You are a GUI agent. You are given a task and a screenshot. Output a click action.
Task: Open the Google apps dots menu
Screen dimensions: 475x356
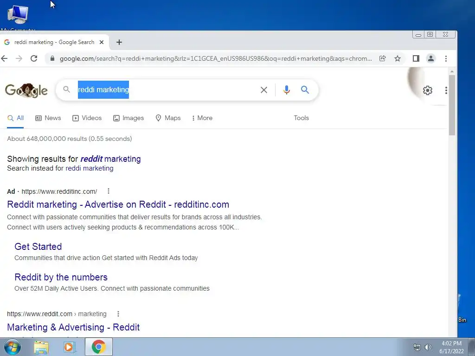point(446,90)
